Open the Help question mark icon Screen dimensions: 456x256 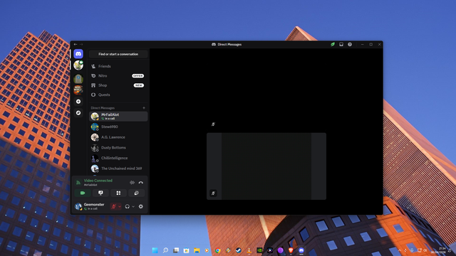tap(350, 44)
